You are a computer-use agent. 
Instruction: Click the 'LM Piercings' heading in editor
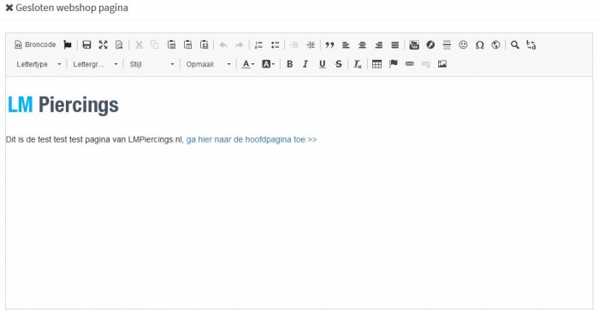[x=63, y=105]
